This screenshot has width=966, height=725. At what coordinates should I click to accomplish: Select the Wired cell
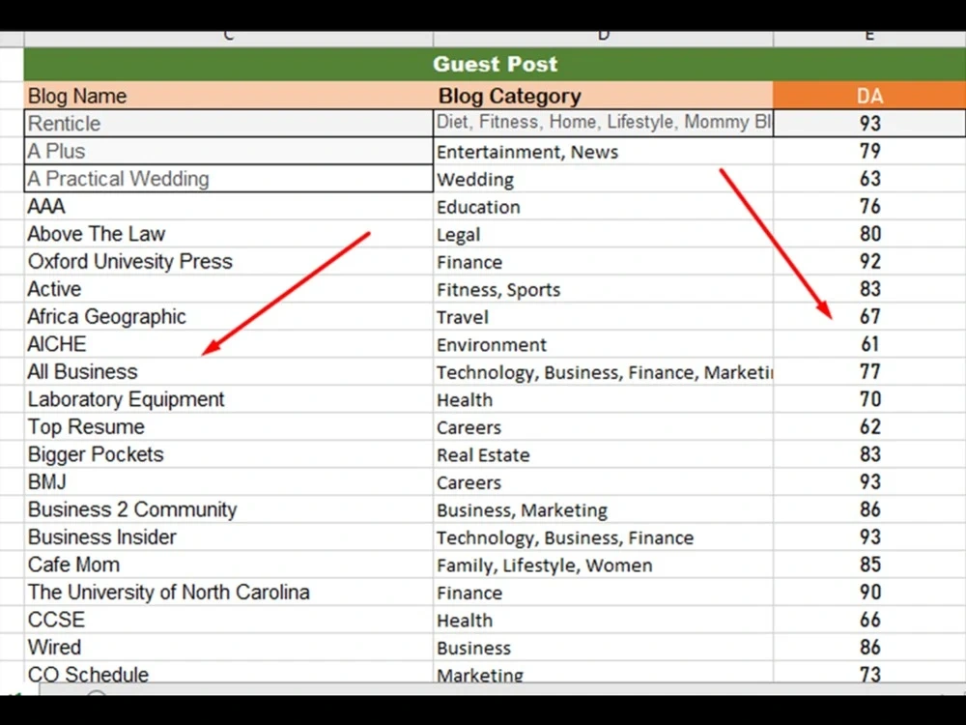click(x=229, y=647)
